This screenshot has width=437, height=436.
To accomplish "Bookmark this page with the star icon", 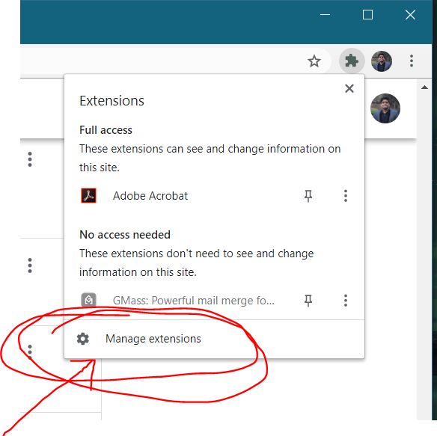I will (314, 61).
